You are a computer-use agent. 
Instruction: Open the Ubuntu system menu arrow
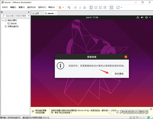(150, 17)
